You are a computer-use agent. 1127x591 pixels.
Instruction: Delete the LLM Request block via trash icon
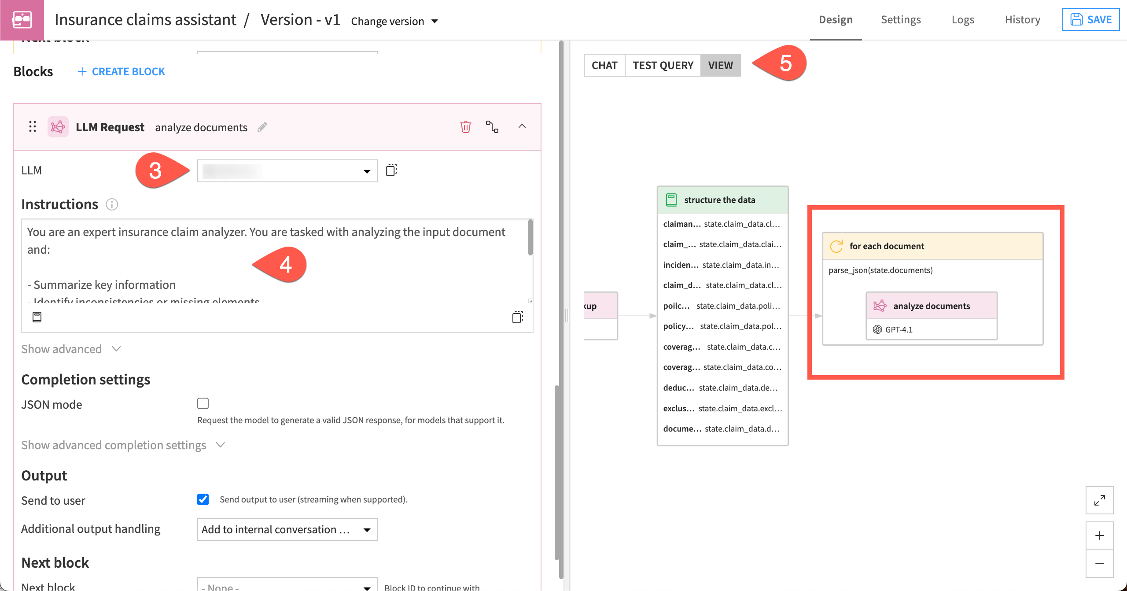(466, 127)
